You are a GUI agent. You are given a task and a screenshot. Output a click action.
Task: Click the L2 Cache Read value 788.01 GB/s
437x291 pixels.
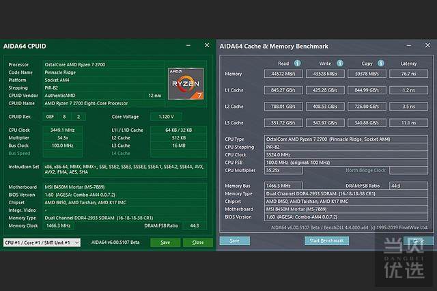[283, 107]
